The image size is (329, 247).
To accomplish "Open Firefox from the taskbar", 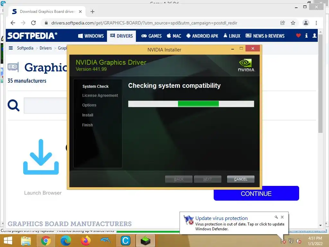I will coord(85,241).
